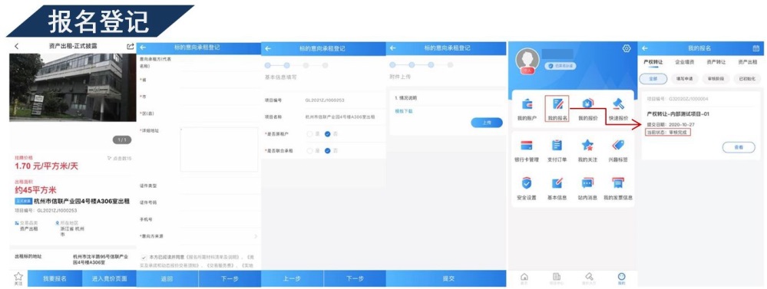Viewport: 767px width, 289px height.
Task: Open 基本信息 icon
Action: tap(557, 183)
